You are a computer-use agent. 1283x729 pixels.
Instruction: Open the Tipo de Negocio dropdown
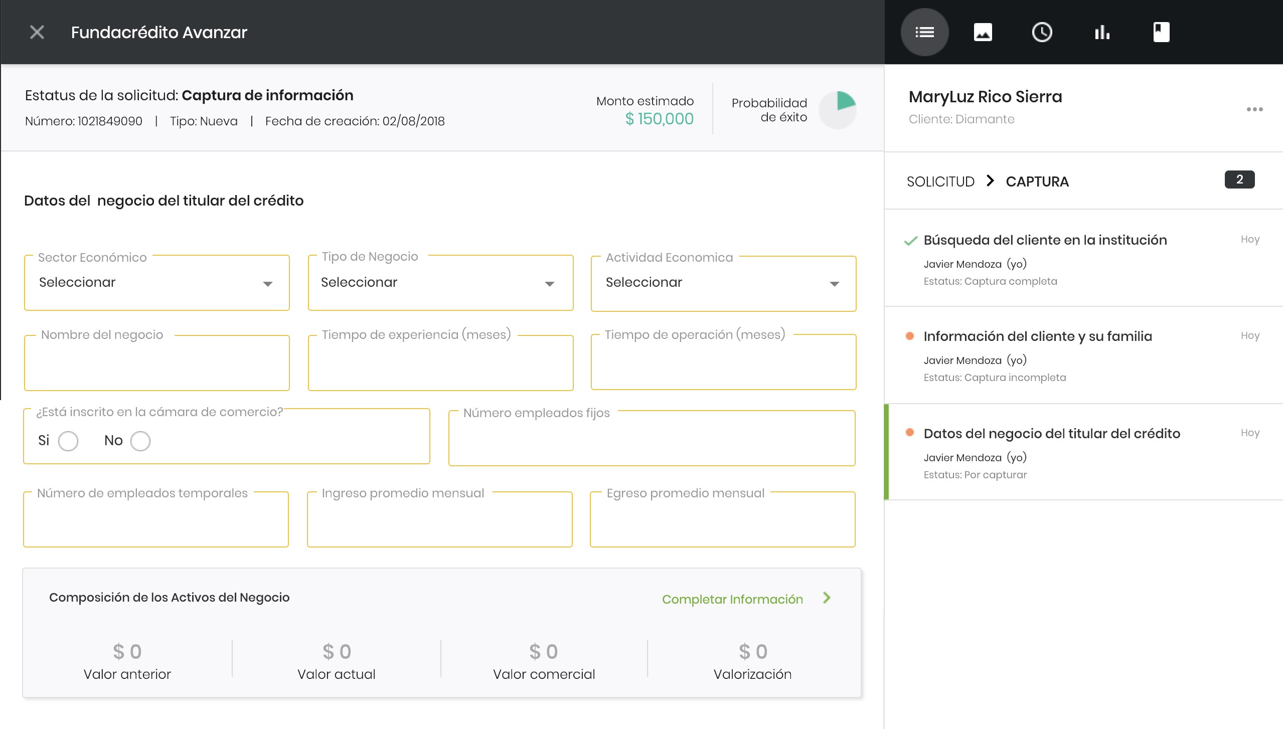pos(440,283)
